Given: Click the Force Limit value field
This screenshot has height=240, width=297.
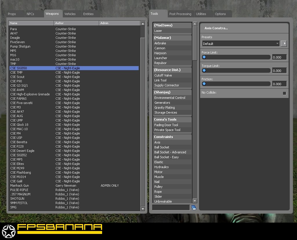Looking at the screenshot, I should pyautogui.click(x=279, y=57).
